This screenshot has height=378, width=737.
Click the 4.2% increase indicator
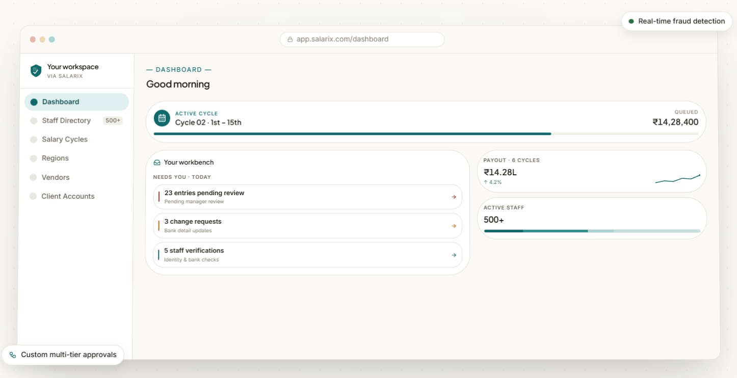click(493, 182)
